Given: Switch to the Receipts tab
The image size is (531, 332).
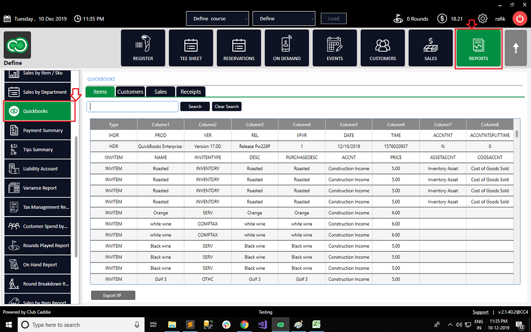Looking at the screenshot, I should coord(191,92).
